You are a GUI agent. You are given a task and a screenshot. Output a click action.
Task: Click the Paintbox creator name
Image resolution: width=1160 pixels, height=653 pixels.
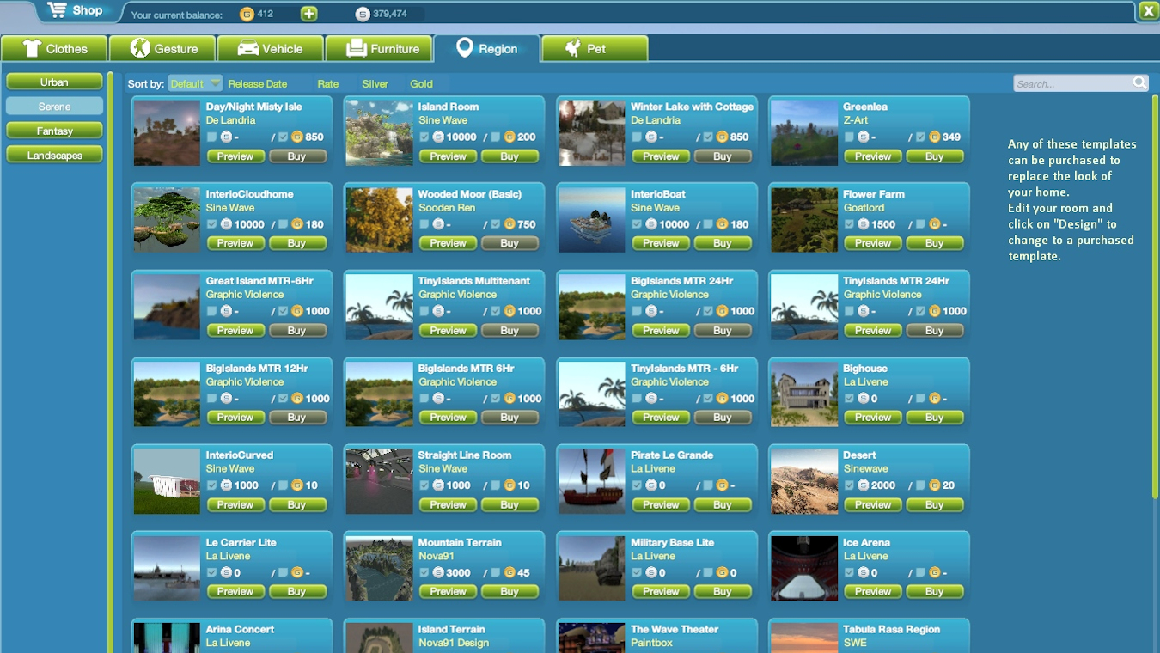click(651, 643)
